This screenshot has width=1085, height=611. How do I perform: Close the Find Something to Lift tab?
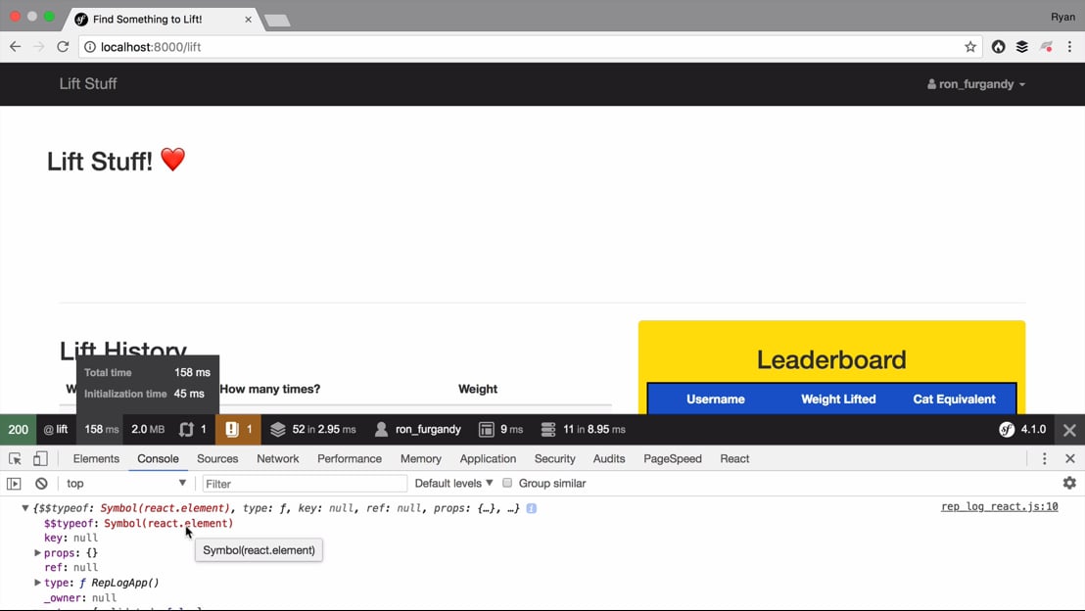248,20
